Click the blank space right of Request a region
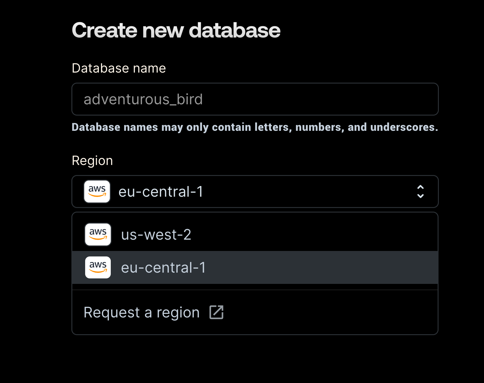The image size is (484, 383). (x=336, y=313)
